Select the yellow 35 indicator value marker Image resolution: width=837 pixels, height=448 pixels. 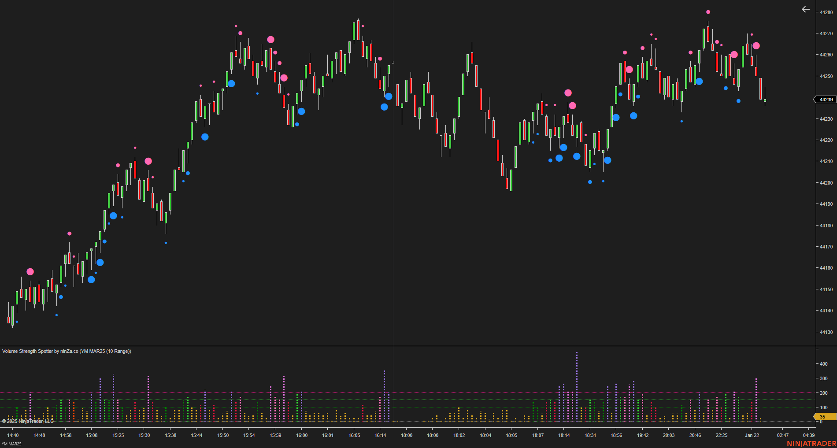pyautogui.click(x=822, y=416)
